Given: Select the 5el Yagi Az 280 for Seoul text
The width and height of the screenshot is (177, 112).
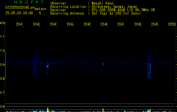Looking at the screenshot, I should (116, 13).
